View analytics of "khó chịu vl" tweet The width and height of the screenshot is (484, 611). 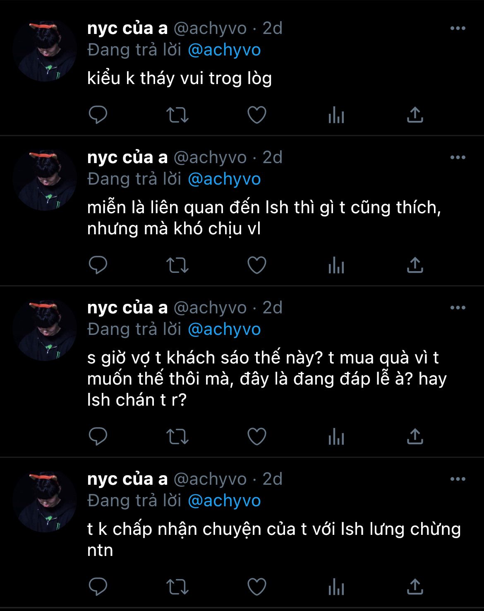336,265
